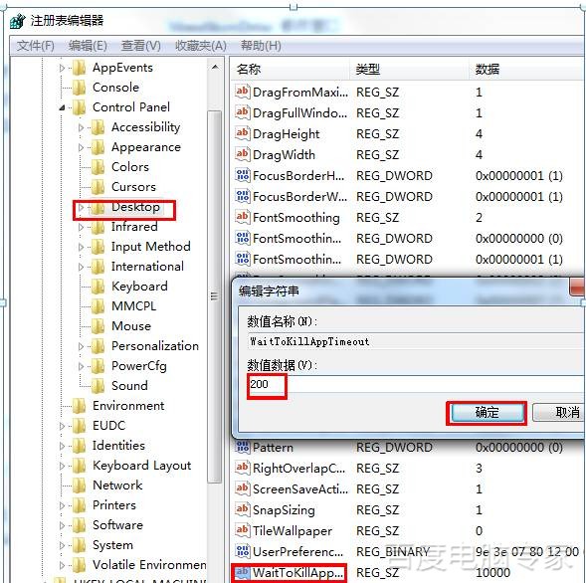Click the Console folder icon
This screenshot has height=583, width=586.
pos(80,88)
